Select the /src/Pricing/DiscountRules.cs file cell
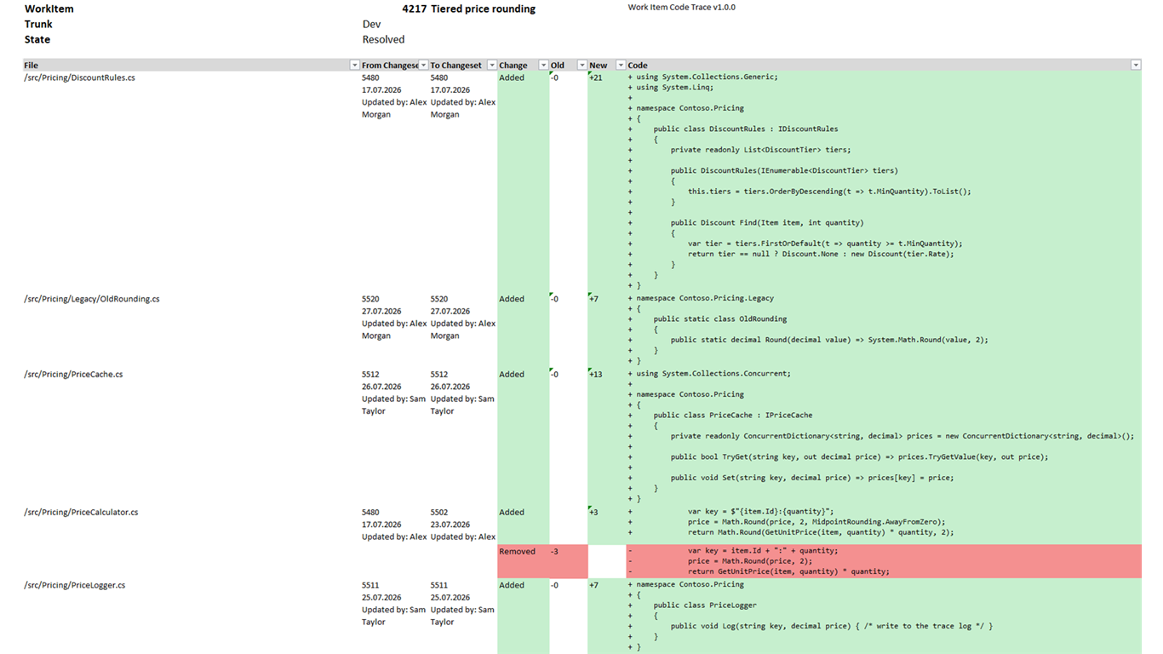This screenshot has height=654, width=1163. (x=191, y=181)
